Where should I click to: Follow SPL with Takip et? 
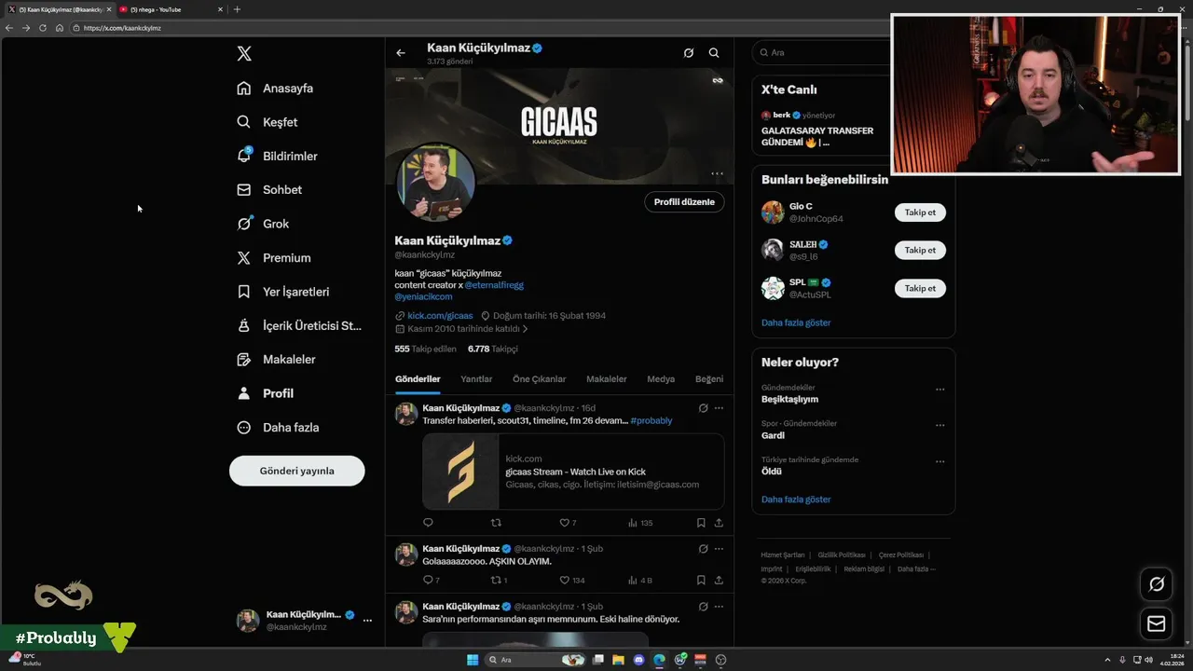920,288
